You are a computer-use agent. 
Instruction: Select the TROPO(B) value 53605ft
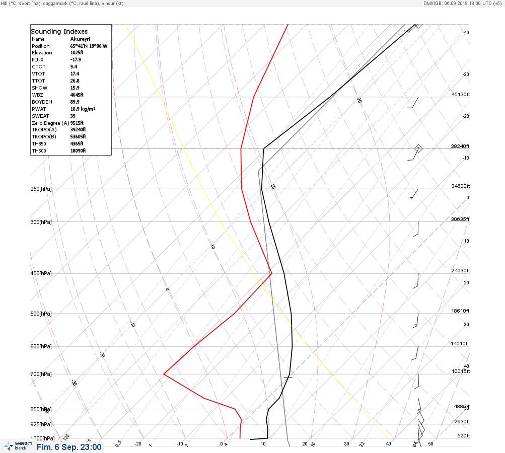(x=78, y=136)
